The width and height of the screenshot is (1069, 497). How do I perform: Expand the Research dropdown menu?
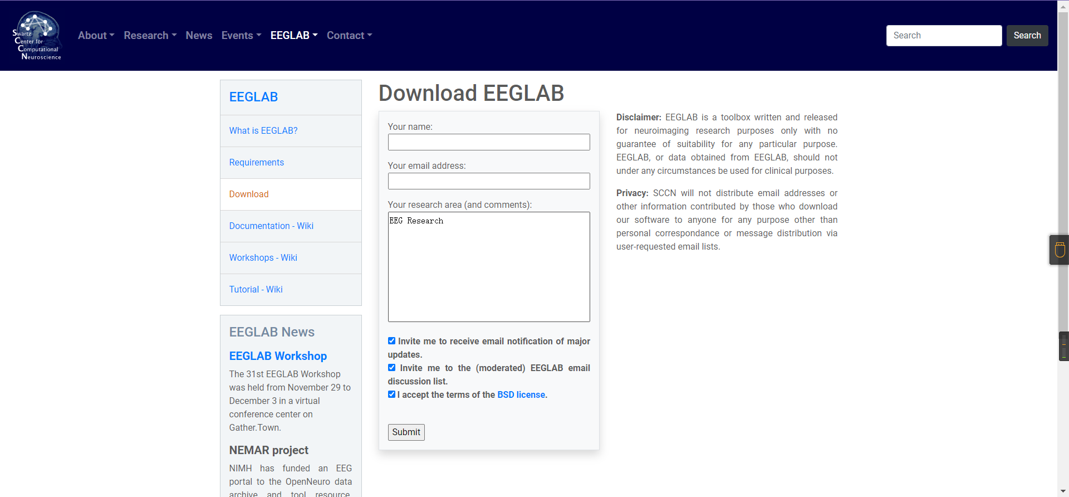click(150, 35)
